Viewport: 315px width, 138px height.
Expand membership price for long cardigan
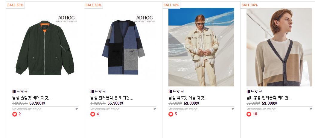pos(155,109)
